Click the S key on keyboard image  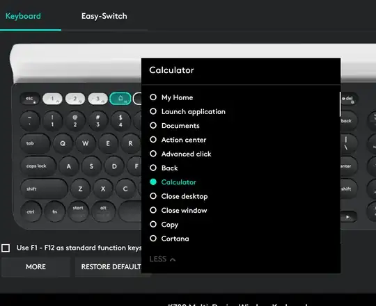(91, 166)
